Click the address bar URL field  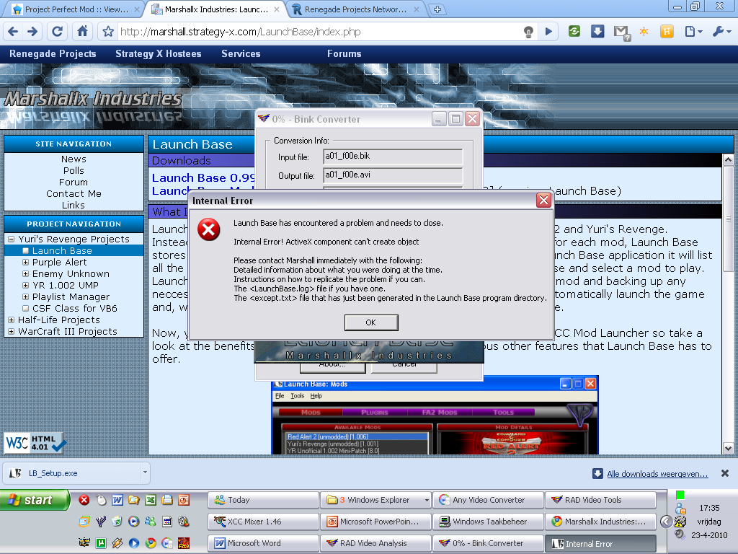point(317,32)
